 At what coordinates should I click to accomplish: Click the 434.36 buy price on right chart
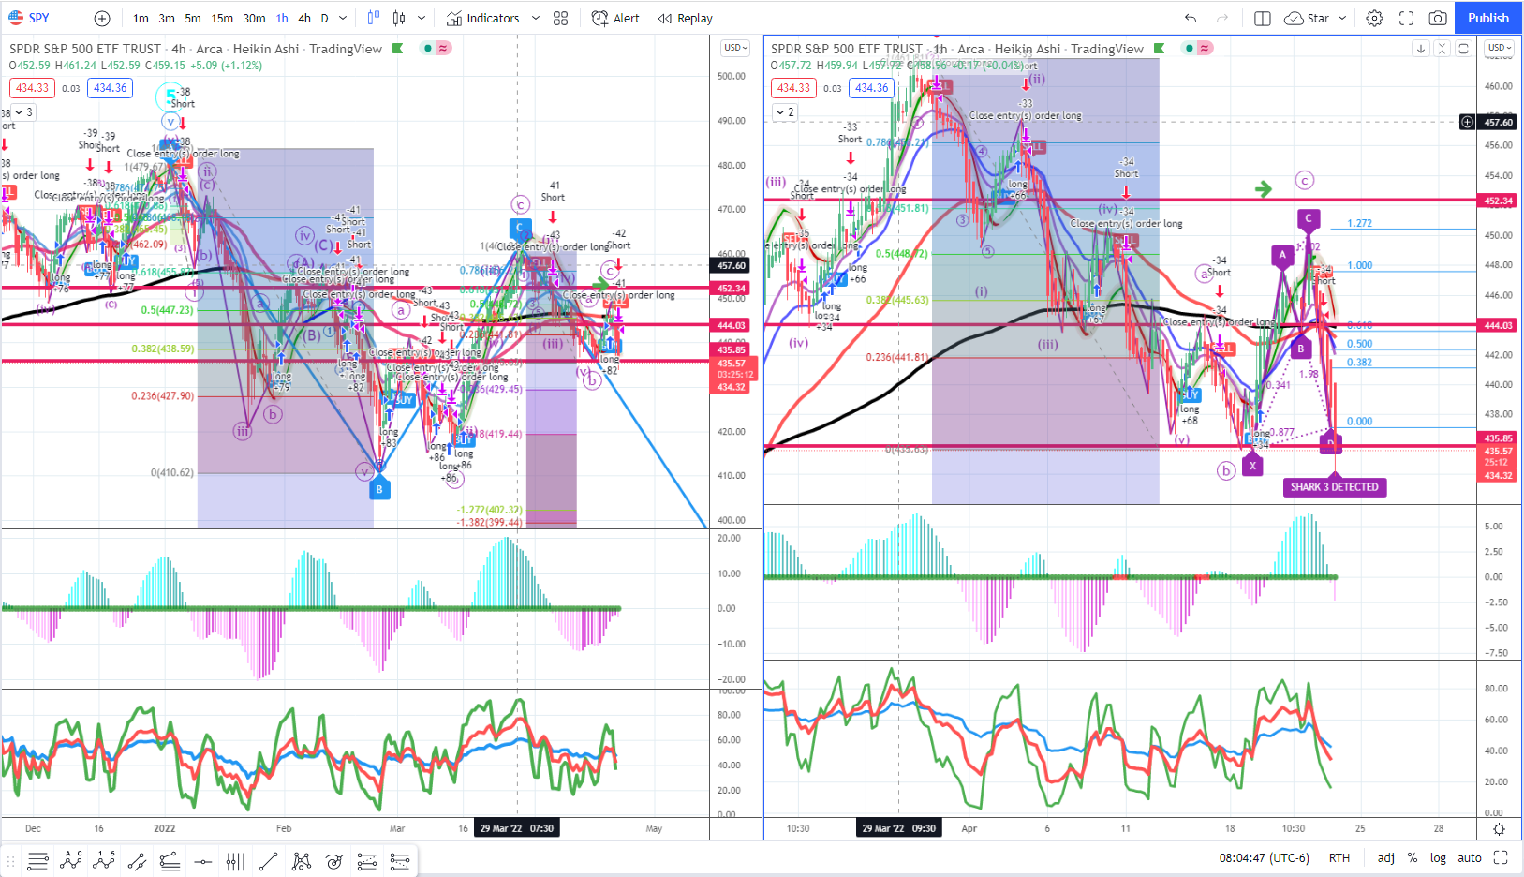[x=872, y=88]
